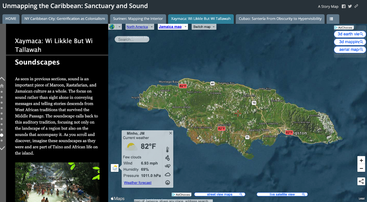
Task: Click the T1 road badge
Action: [x=247, y=137]
